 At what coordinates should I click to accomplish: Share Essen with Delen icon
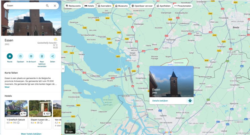tap(53, 56)
